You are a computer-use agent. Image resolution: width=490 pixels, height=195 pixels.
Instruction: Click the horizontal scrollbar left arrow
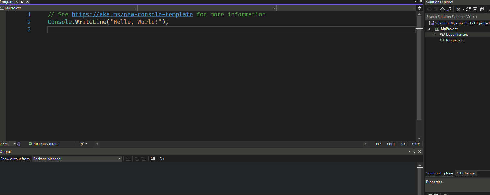(97, 144)
